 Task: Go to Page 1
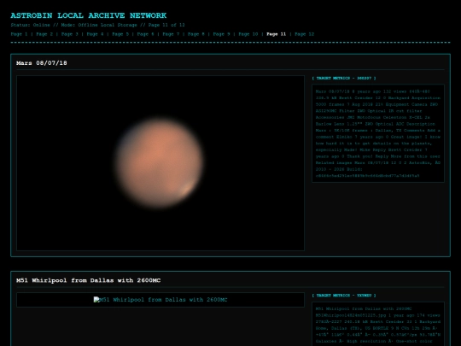pos(19,34)
